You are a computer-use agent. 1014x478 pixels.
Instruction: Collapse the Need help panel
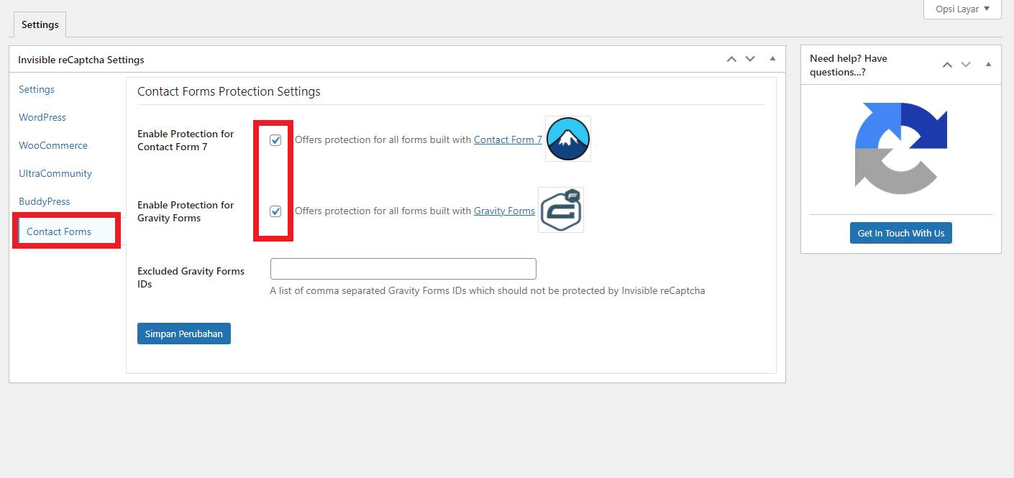[988, 65]
